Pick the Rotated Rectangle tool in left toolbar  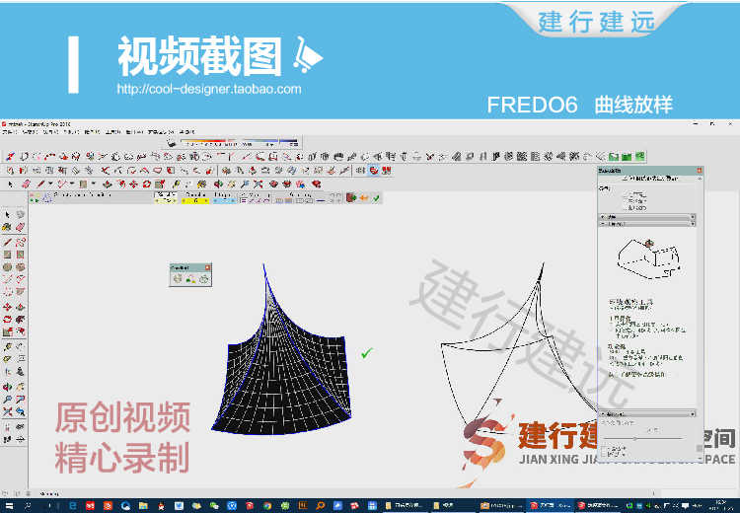coord(20,255)
